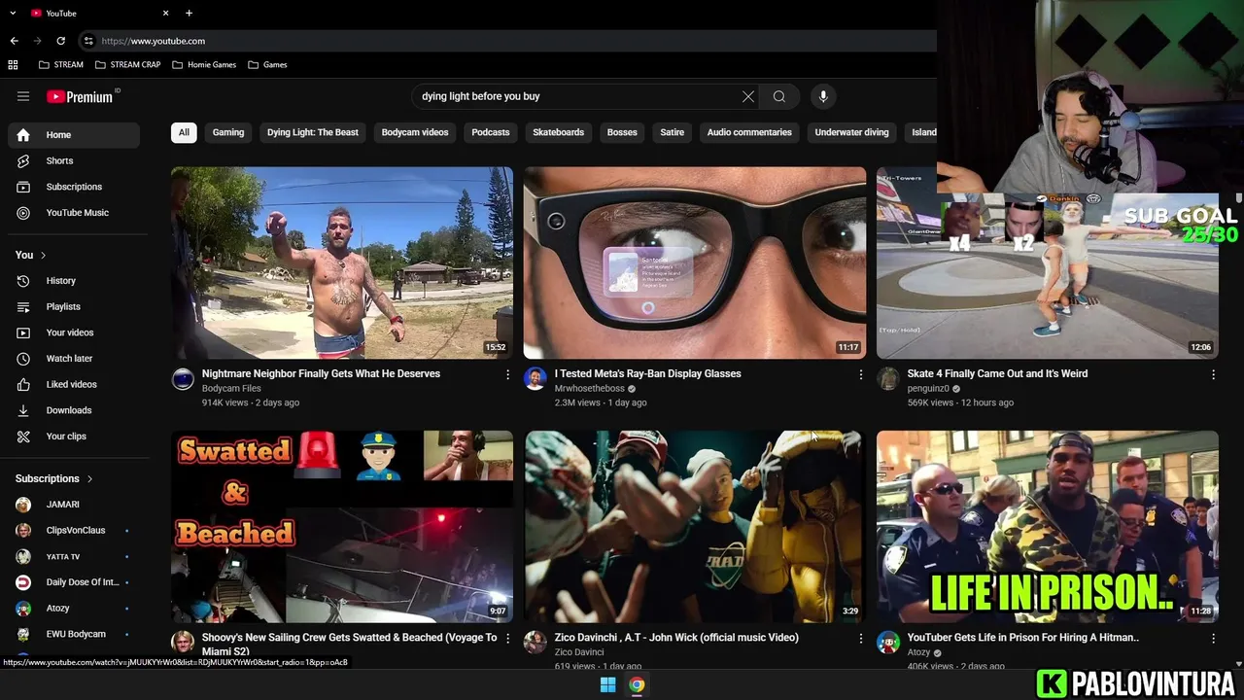
Task: Open Swatted & Beached video thumbnail
Action: 342,526
